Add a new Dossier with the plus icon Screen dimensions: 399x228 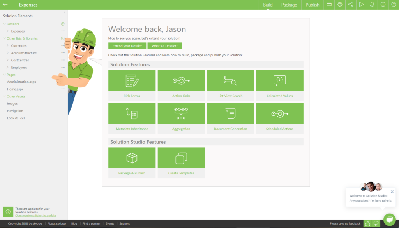[62, 24]
